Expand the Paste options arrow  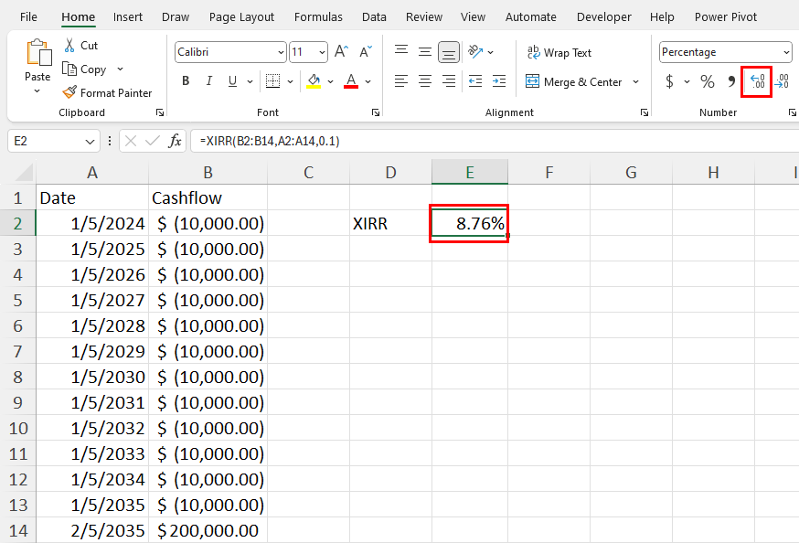(37, 91)
